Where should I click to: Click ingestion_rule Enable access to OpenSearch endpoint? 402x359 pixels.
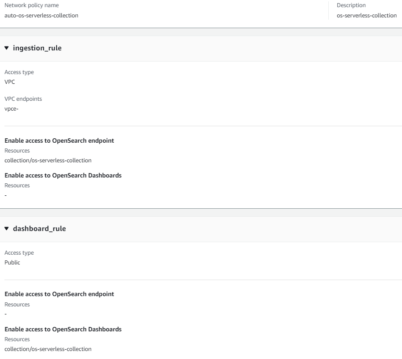(59, 140)
